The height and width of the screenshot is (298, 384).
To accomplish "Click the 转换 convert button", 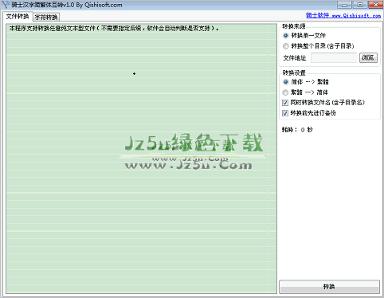I will [x=329, y=287].
